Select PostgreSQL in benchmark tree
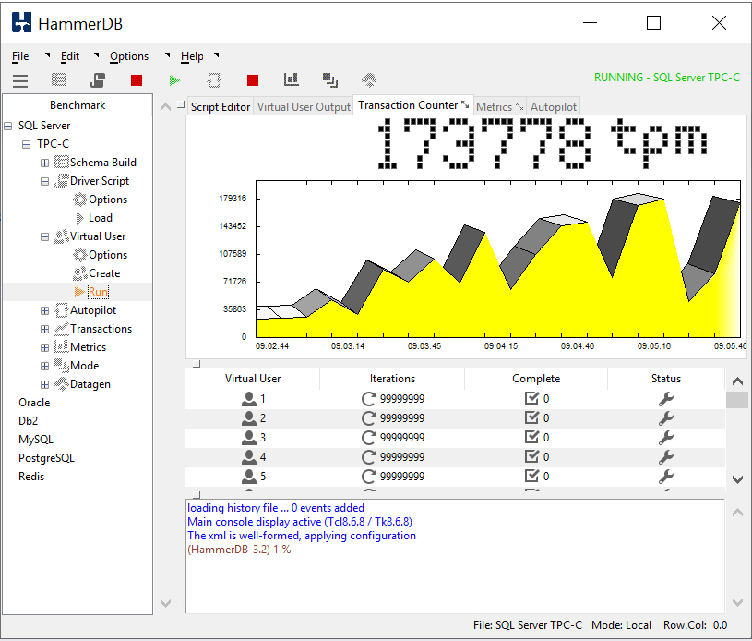Viewport: 752px width, 641px height. point(46,458)
